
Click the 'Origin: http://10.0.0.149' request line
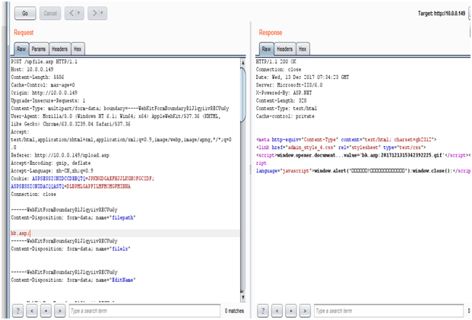pyautogui.click(x=44, y=93)
